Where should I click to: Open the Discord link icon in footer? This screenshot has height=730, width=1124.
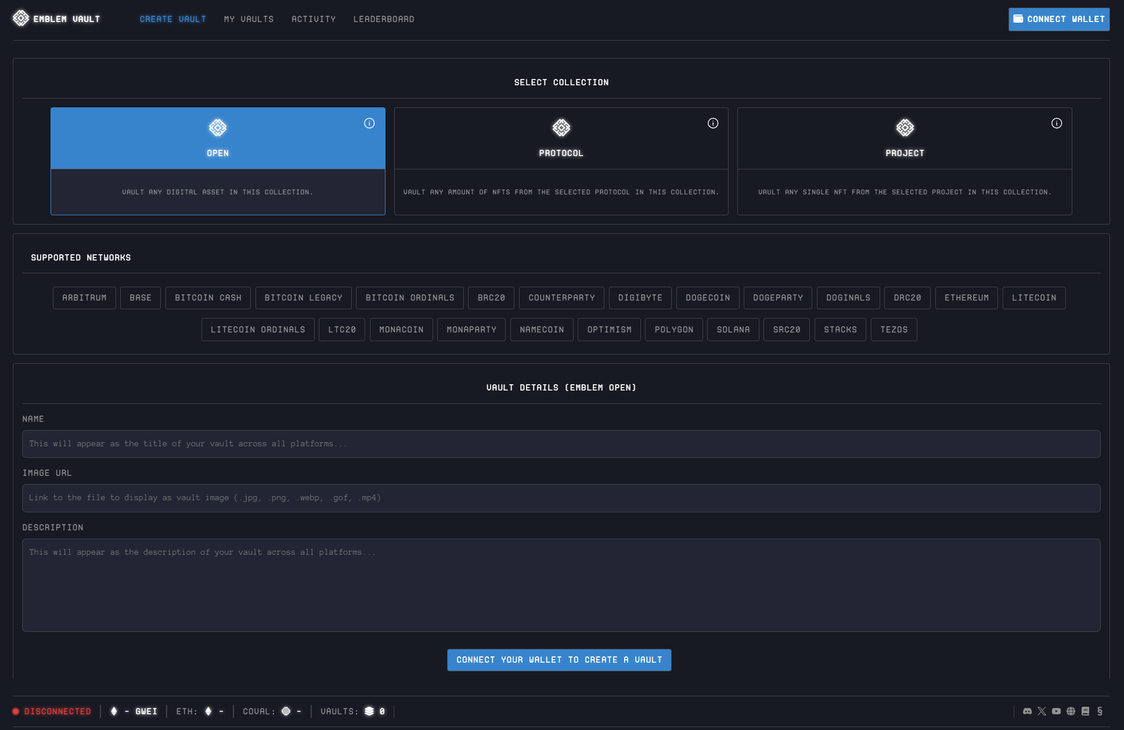point(1028,711)
